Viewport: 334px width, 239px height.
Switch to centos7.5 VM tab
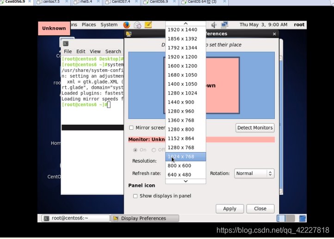click(x=51, y=2)
